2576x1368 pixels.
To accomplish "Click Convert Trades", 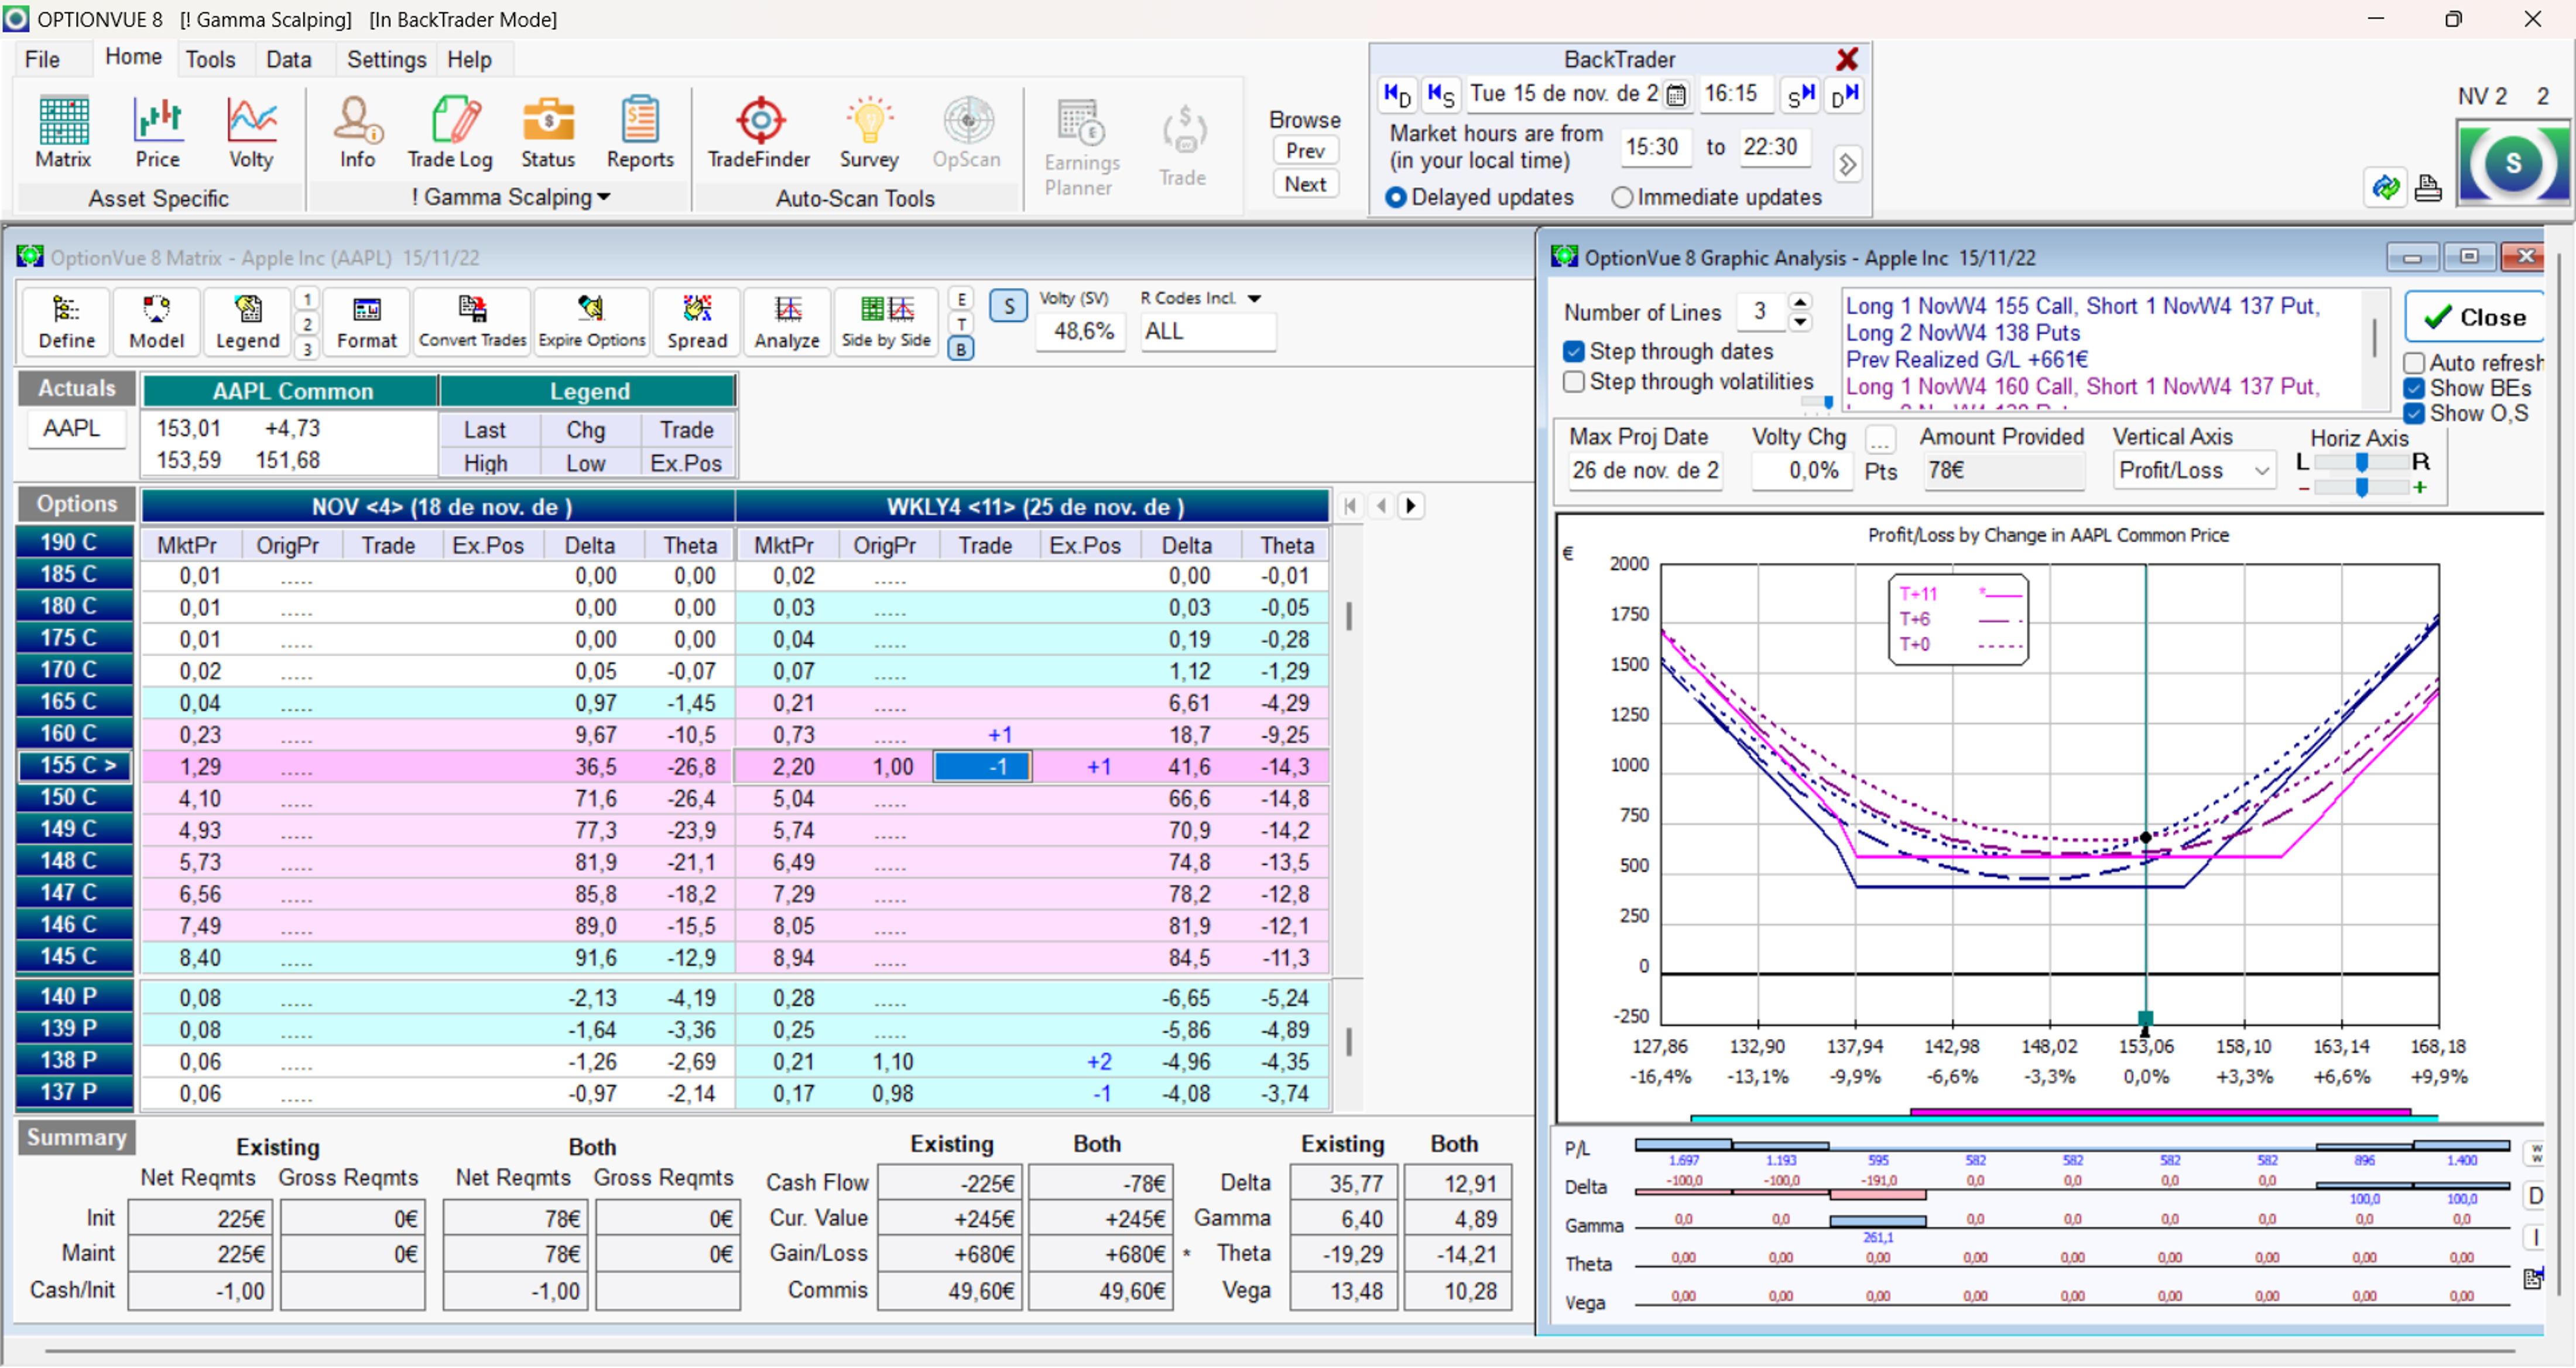I will pyautogui.click(x=472, y=322).
